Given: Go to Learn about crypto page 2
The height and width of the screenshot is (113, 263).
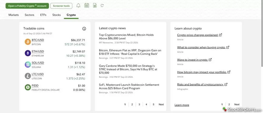Looking at the screenshot, I should [229, 104].
